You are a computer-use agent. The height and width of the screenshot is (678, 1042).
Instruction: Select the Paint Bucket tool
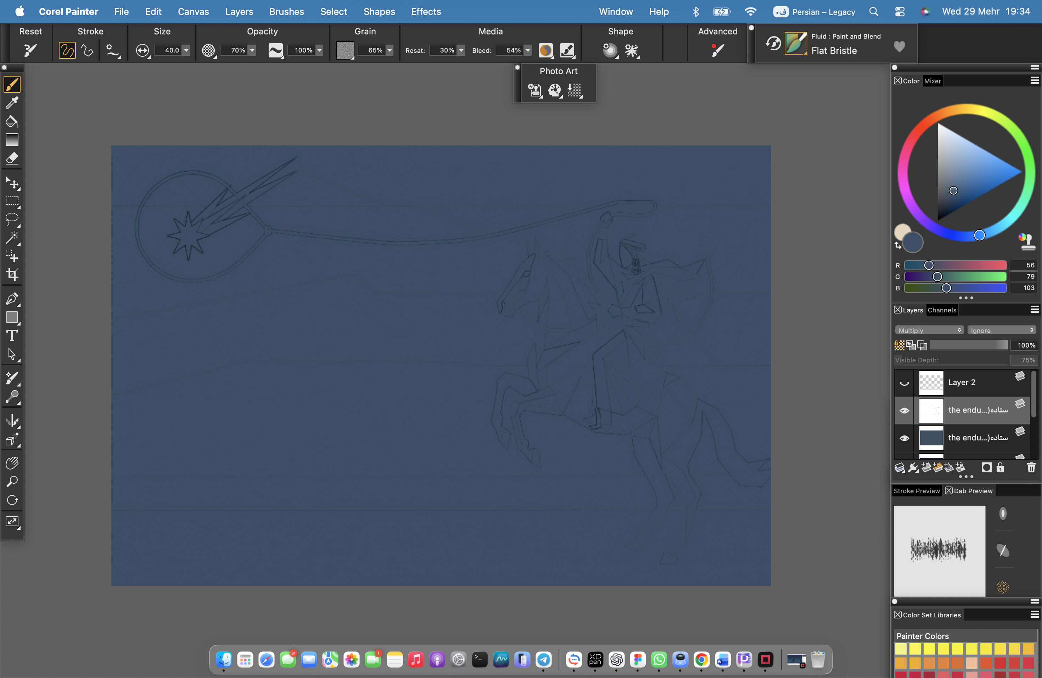pos(12,121)
